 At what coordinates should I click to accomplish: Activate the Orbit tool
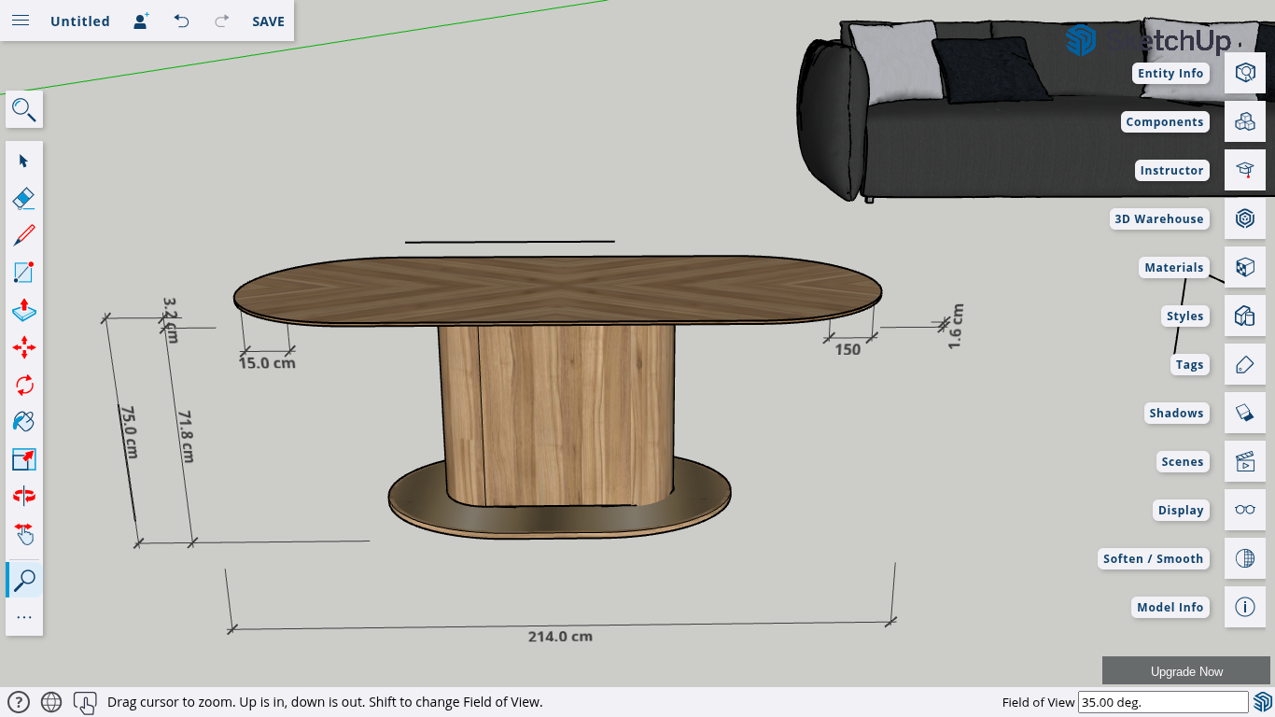24,496
